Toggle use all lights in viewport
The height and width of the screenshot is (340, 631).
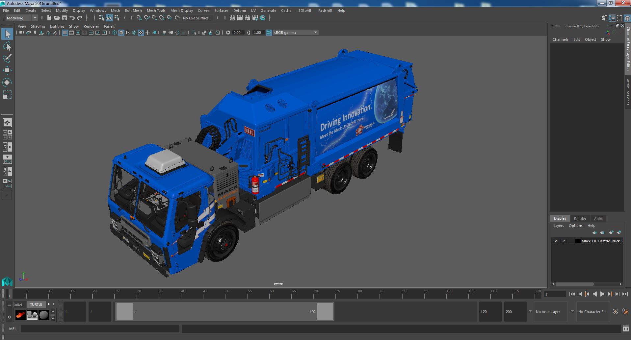[x=147, y=33]
